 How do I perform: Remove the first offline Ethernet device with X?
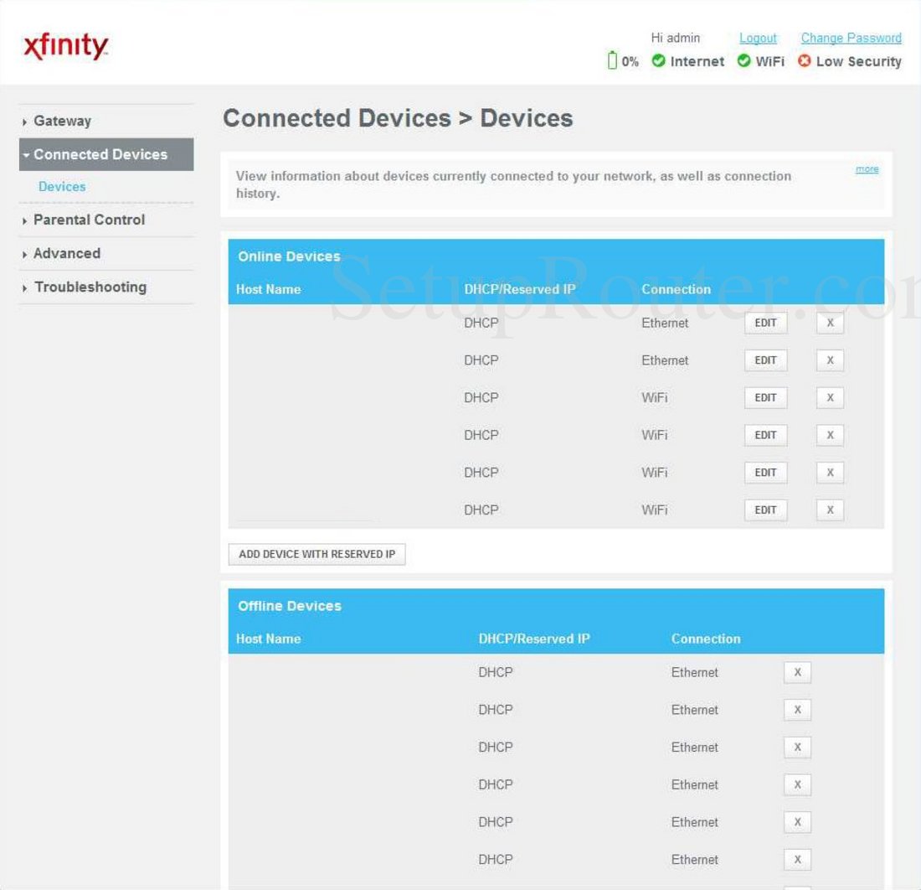pos(797,673)
